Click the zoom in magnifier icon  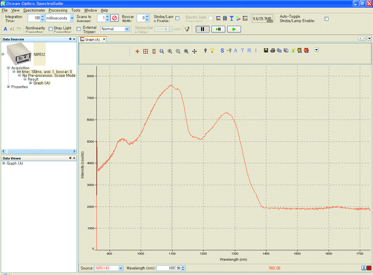click(170, 51)
